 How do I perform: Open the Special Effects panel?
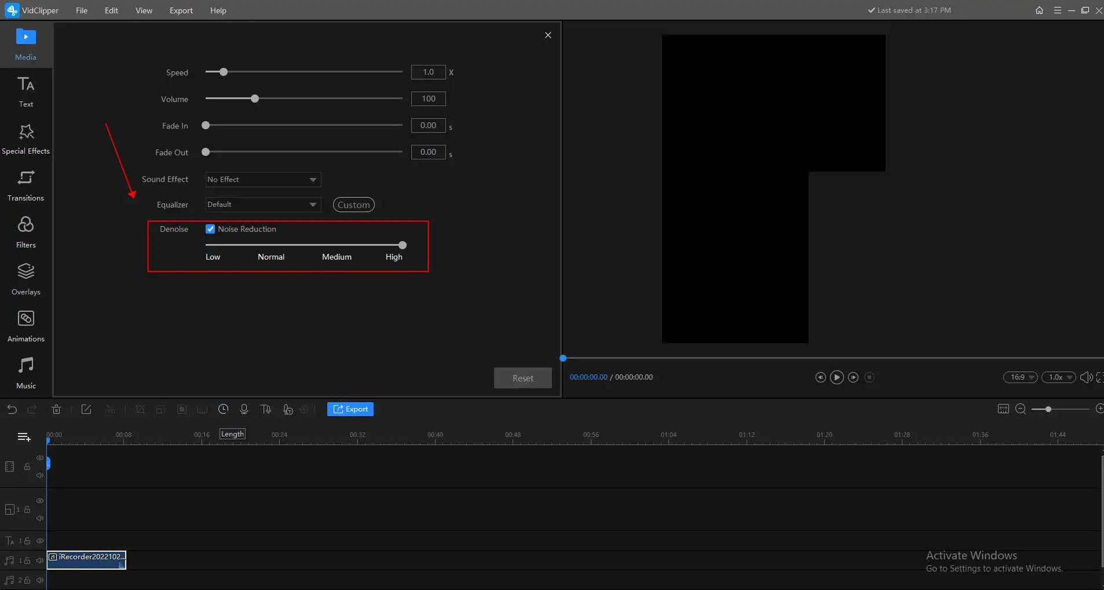click(25, 138)
